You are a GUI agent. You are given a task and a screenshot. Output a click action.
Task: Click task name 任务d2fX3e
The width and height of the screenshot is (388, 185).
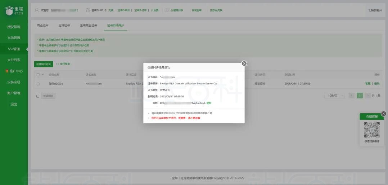(x=56, y=84)
